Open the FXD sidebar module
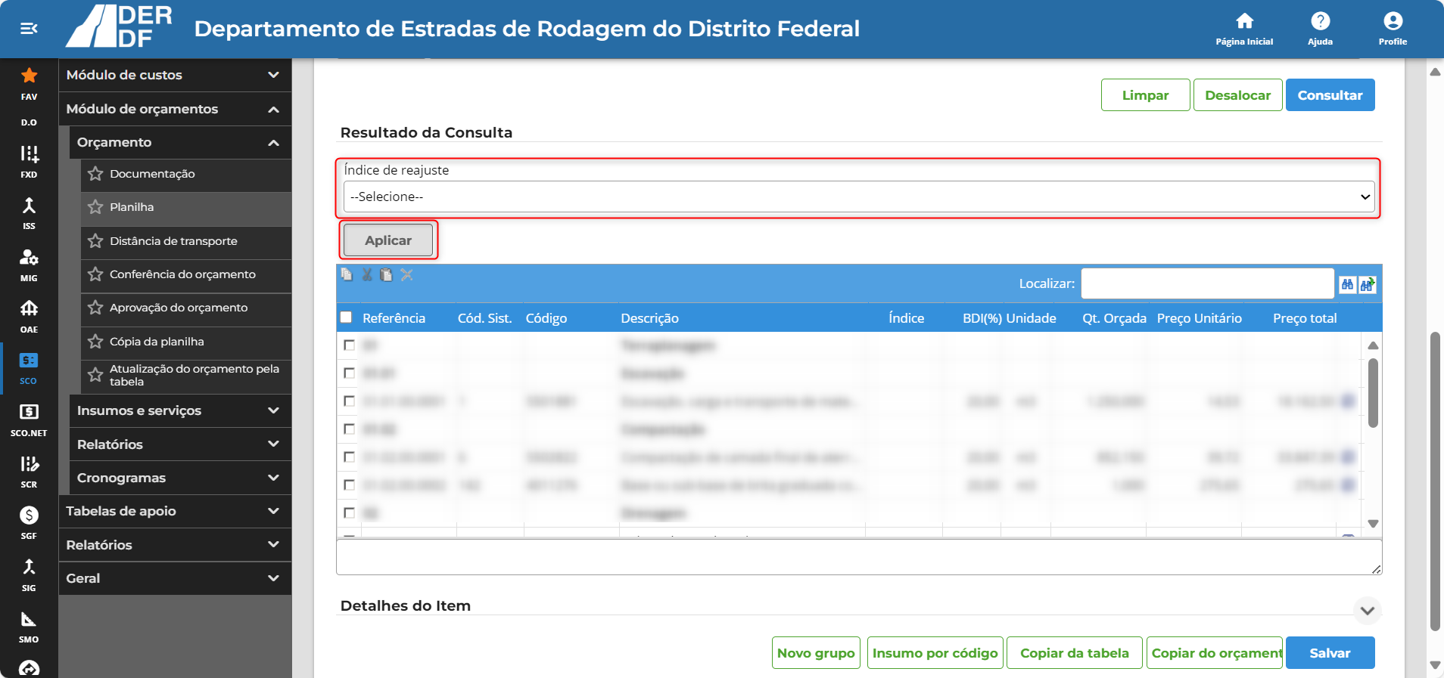Image resolution: width=1444 pixels, height=678 pixels. tap(29, 161)
